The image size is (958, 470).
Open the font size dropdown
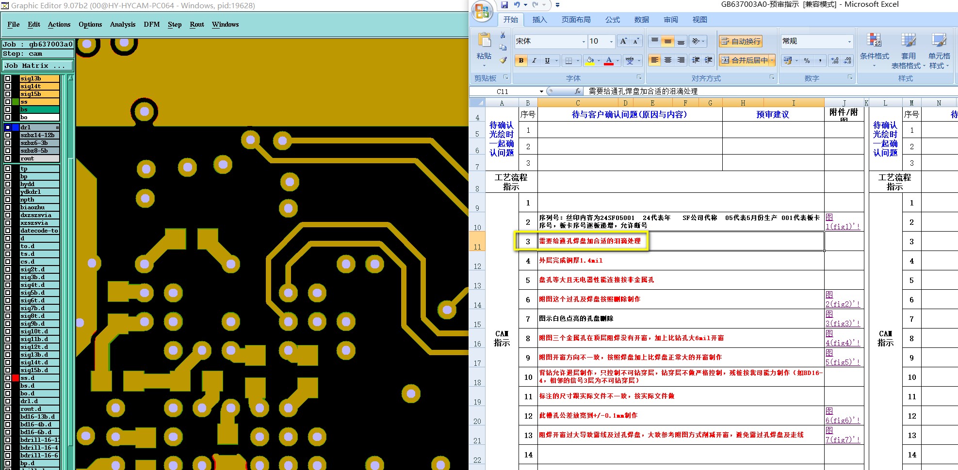(611, 42)
